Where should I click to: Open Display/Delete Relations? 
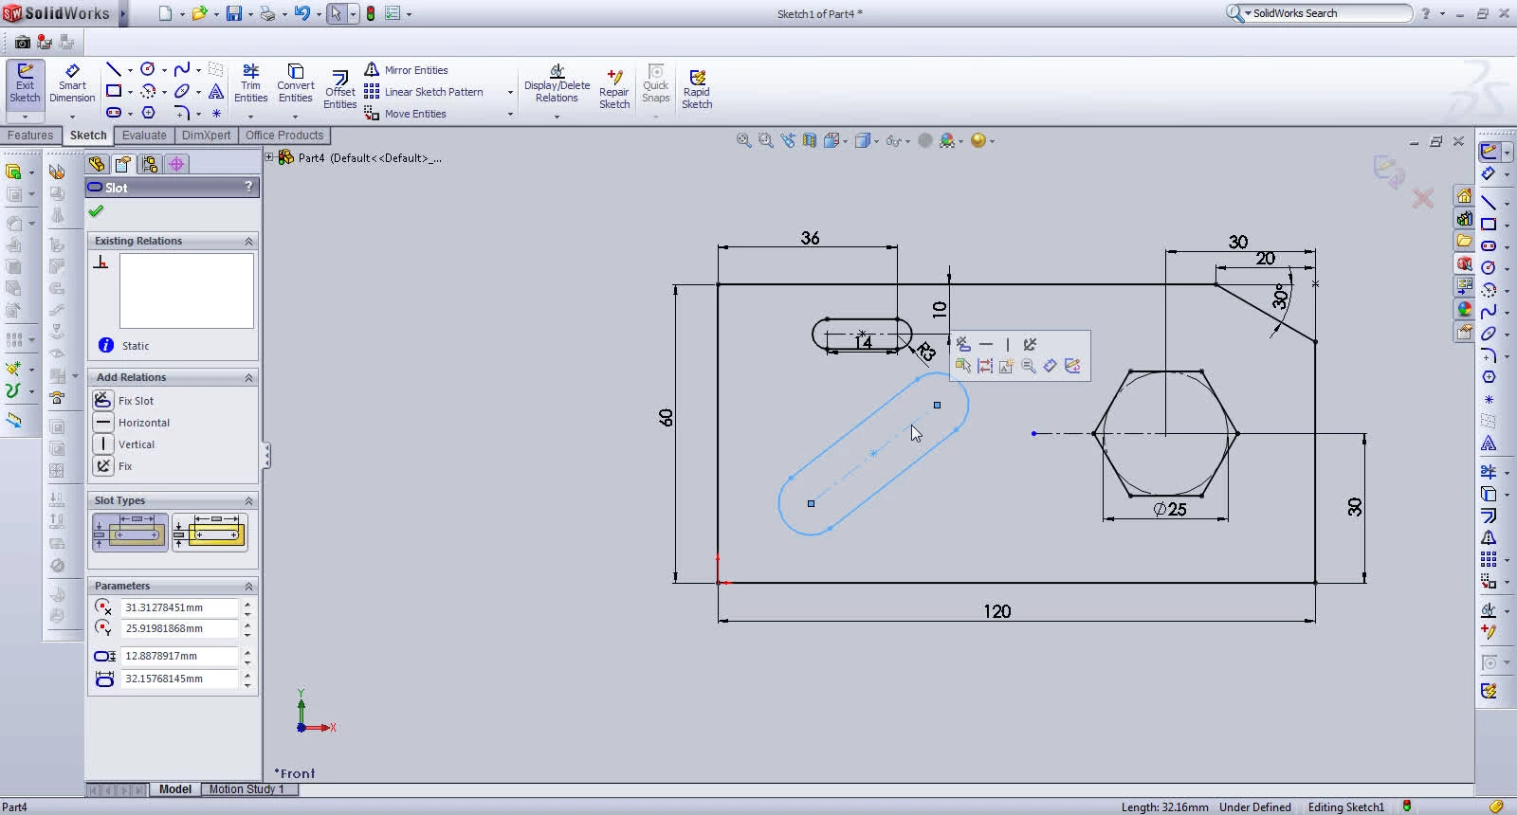(x=557, y=83)
